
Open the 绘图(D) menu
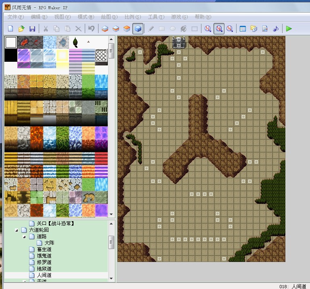click(109, 17)
